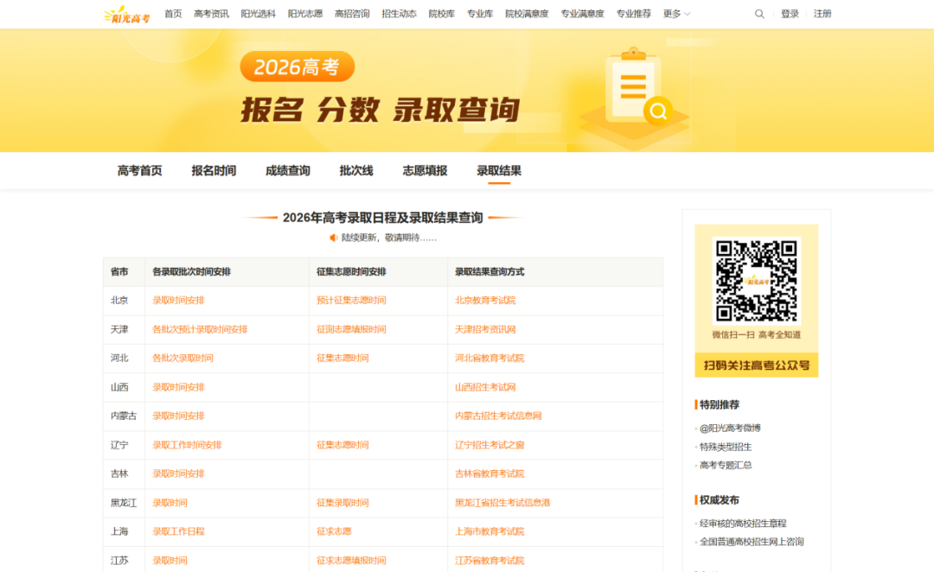Switch to the 成绩查询 tab

click(x=288, y=171)
